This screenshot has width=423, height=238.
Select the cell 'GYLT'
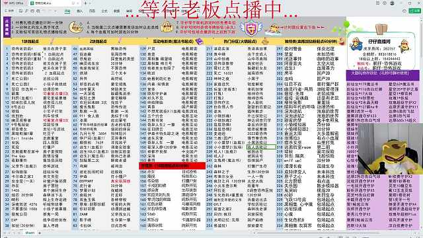click(217, 204)
